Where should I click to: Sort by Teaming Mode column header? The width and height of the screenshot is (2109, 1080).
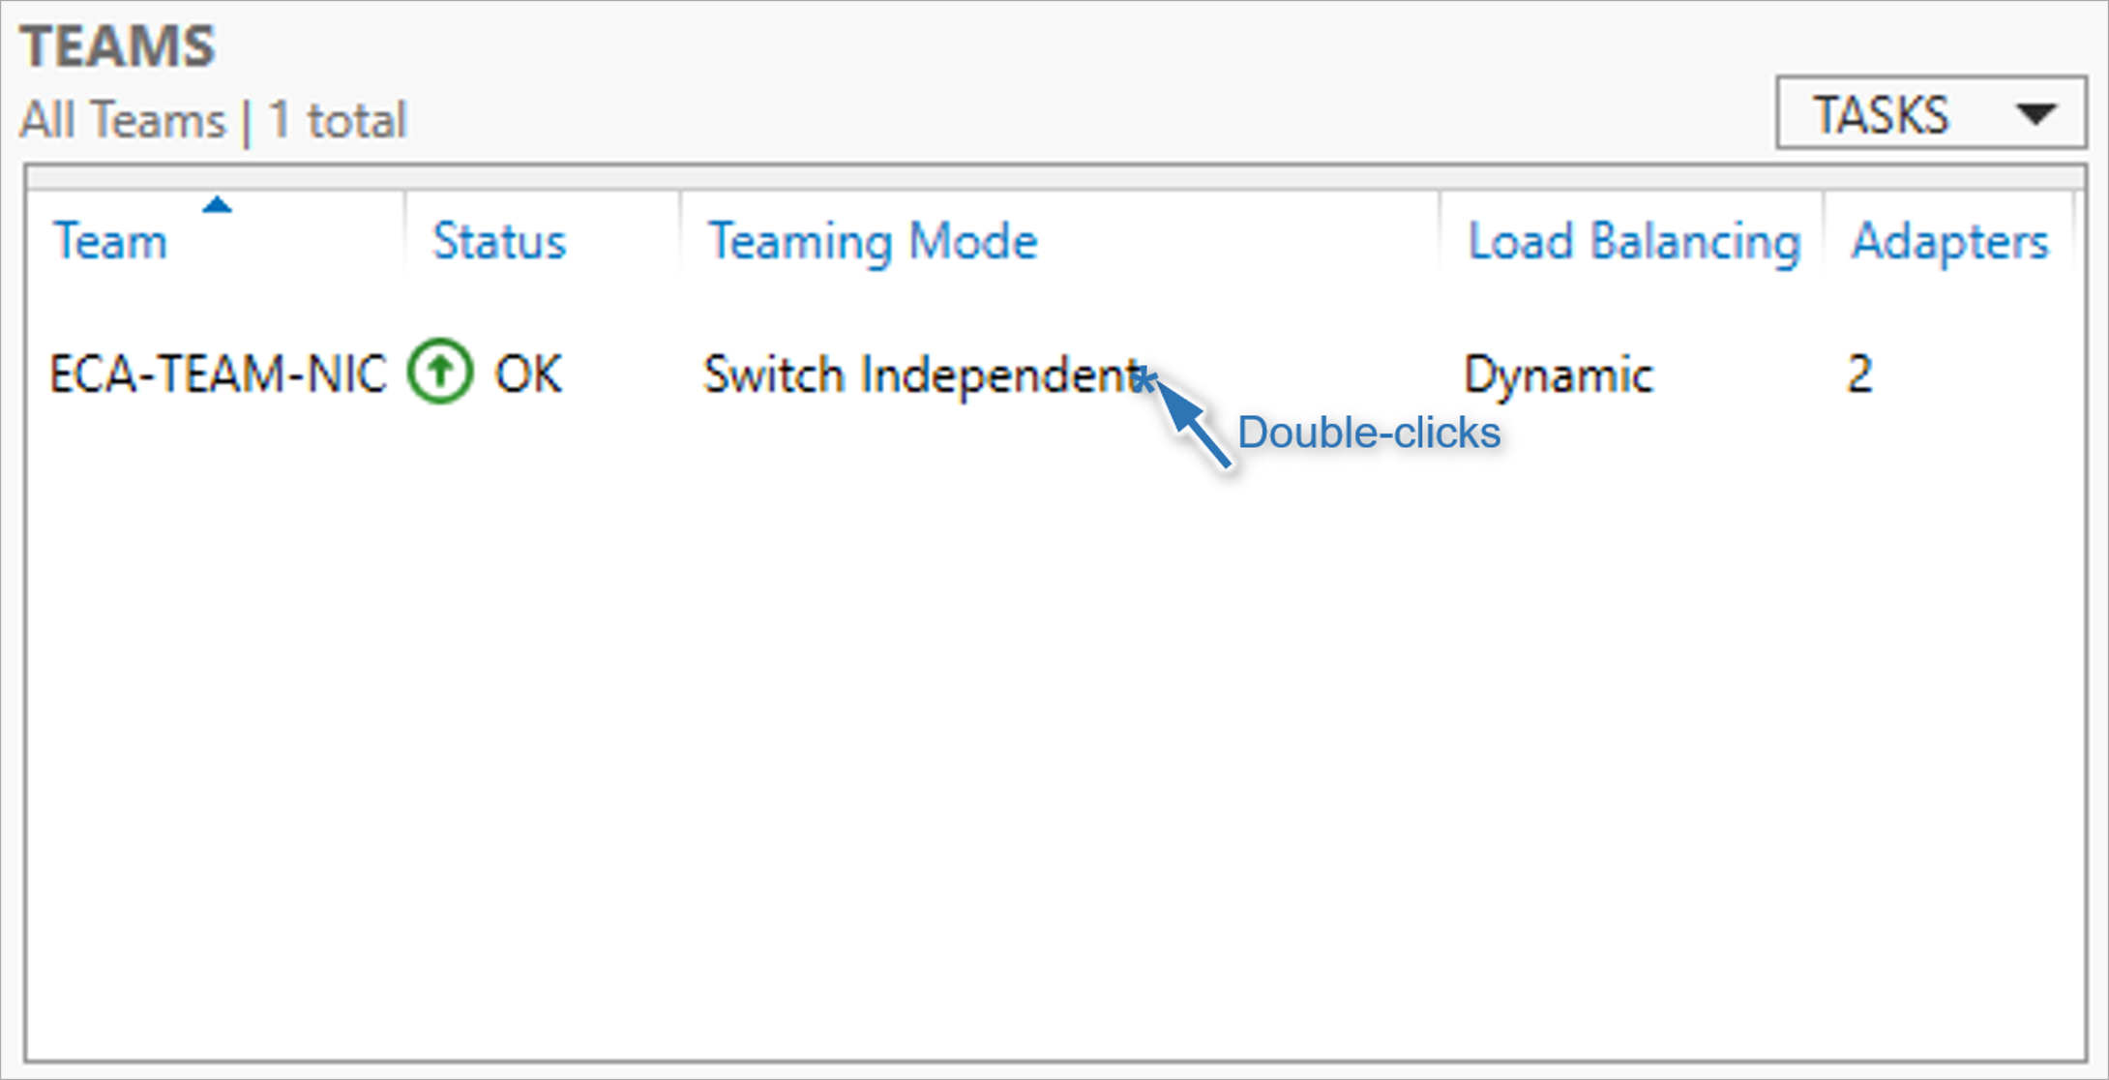(872, 241)
